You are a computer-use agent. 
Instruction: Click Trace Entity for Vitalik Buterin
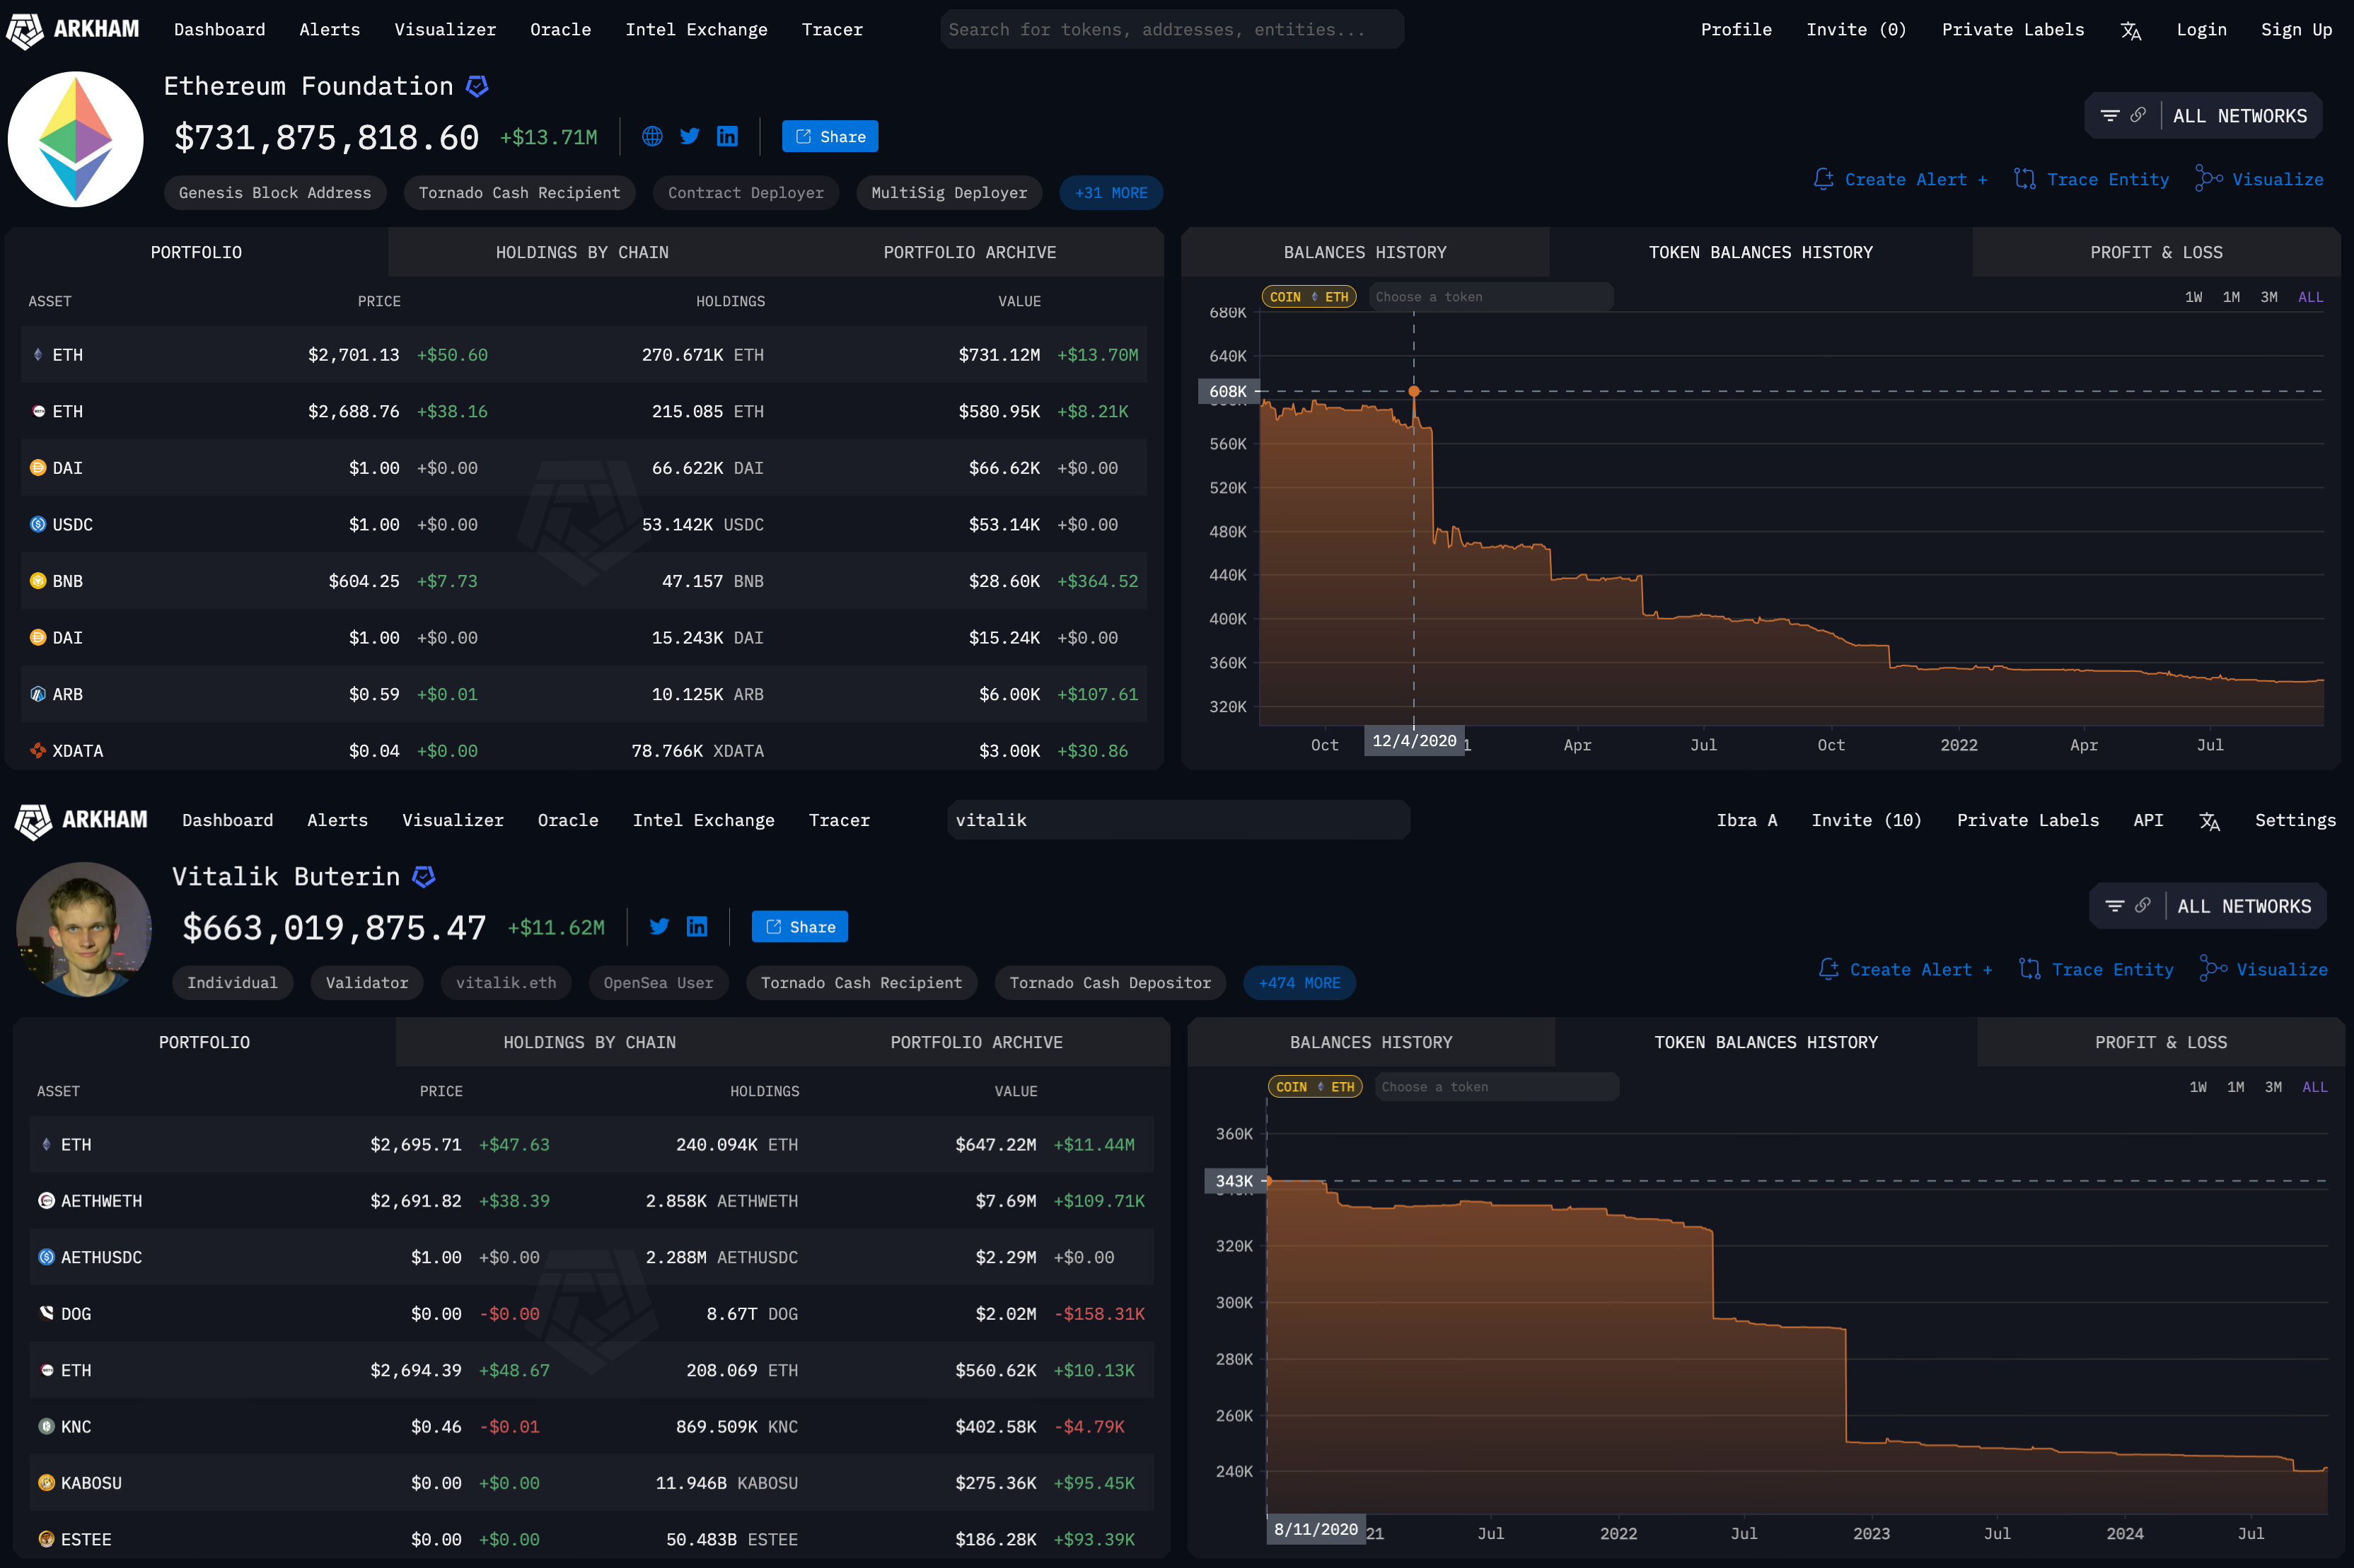pos(2096,970)
